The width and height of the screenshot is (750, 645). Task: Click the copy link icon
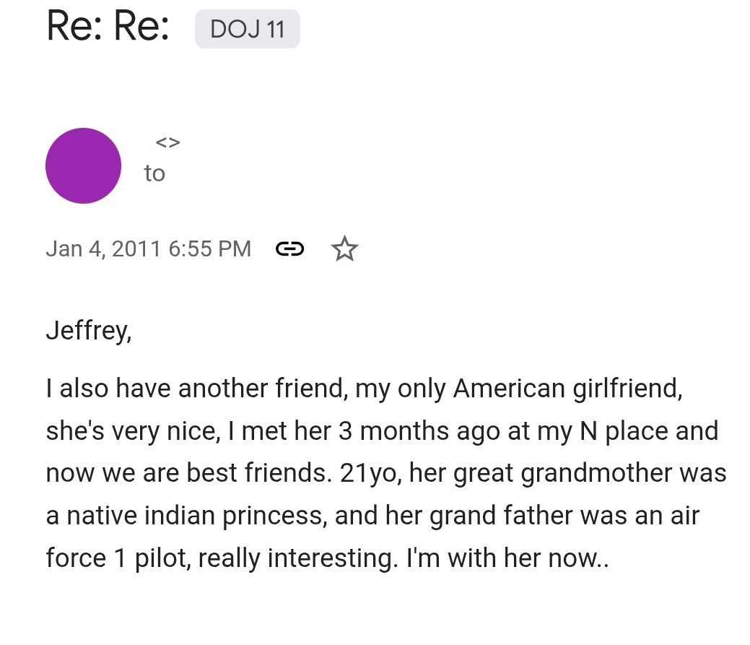pyautogui.click(x=289, y=249)
